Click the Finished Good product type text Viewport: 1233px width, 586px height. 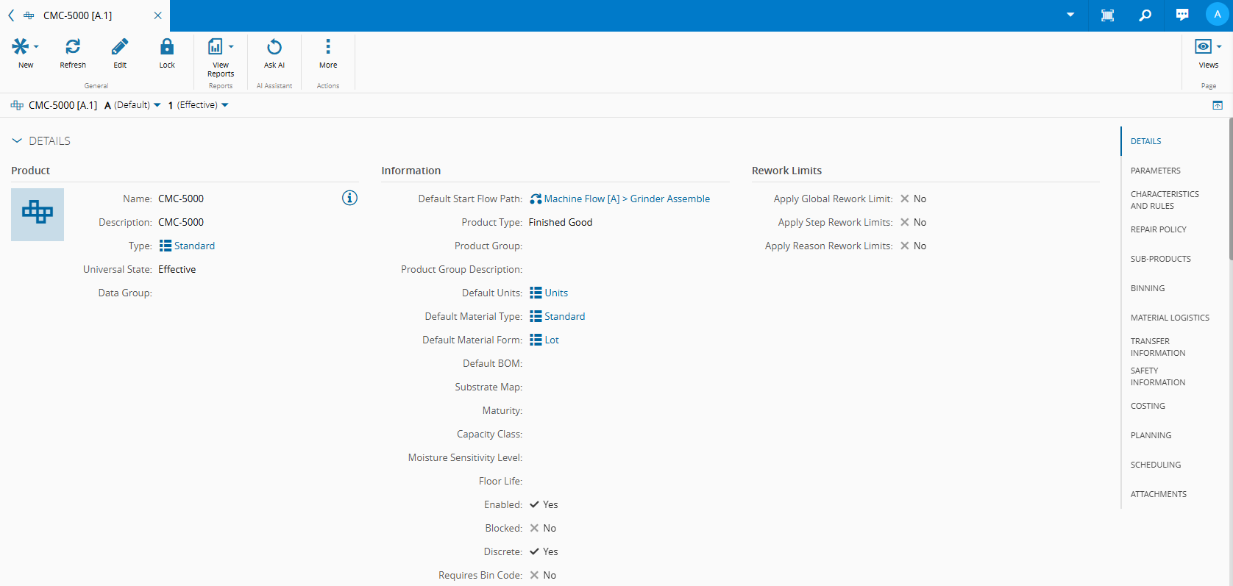coord(561,222)
